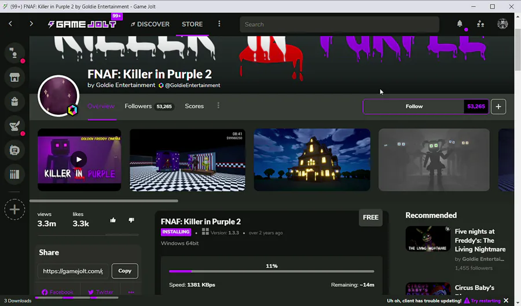
Task: Open the game tabs more-options dots
Action: pyautogui.click(x=218, y=105)
